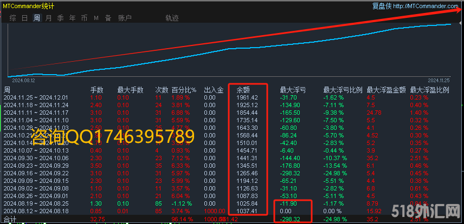
Task: Open the 备 notes tab
Action: (108, 18)
